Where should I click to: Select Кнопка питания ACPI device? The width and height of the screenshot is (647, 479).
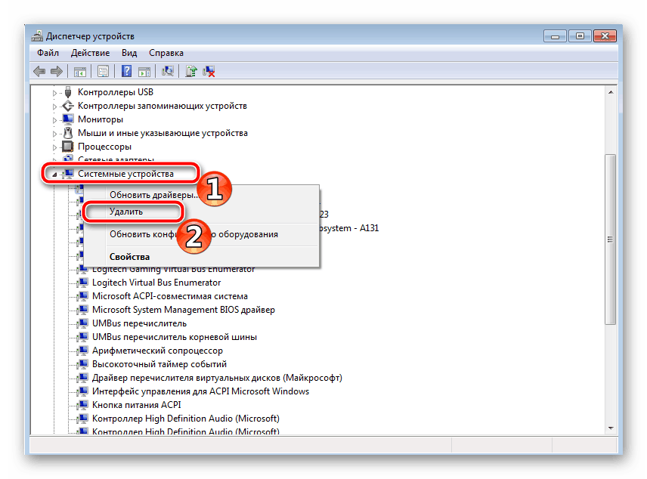(x=135, y=405)
